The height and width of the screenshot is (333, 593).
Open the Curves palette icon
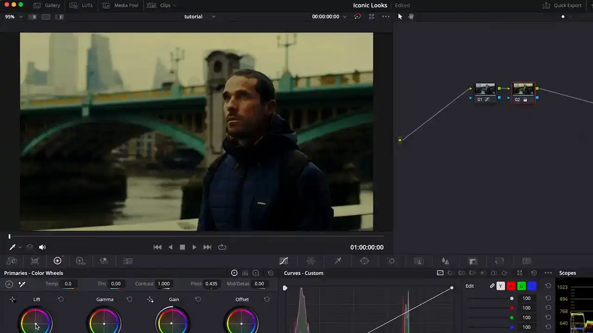click(x=284, y=261)
